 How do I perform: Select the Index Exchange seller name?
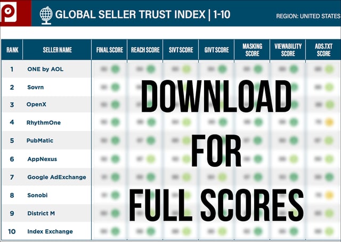(50, 231)
